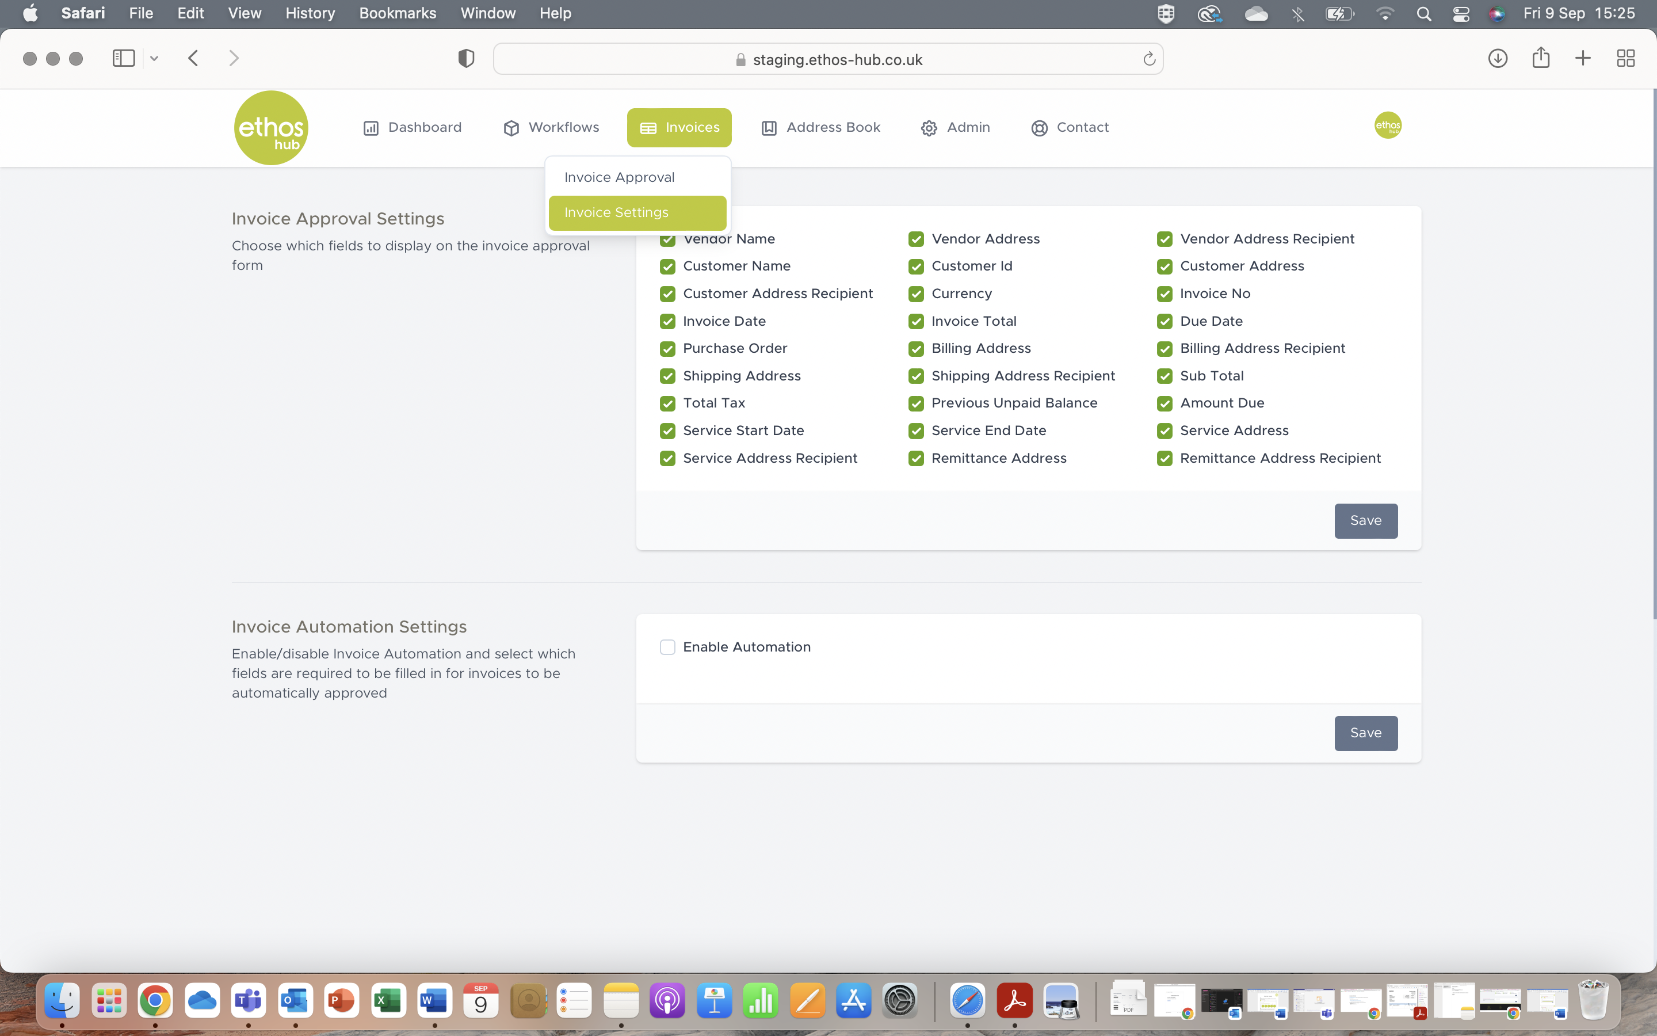Save the invoice approval settings
1657x1036 pixels.
pyautogui.click(x=1365, y=521)
